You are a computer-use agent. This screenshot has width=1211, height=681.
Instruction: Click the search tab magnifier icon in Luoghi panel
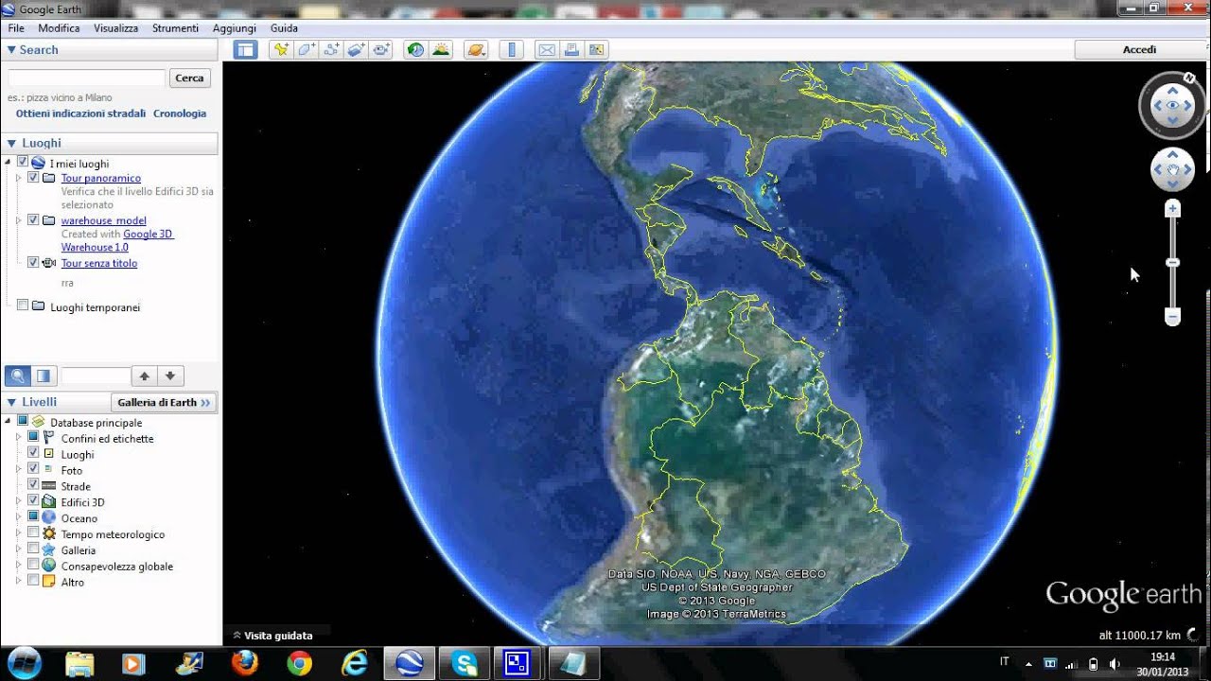pyautogui.click(x=18, y=375)
